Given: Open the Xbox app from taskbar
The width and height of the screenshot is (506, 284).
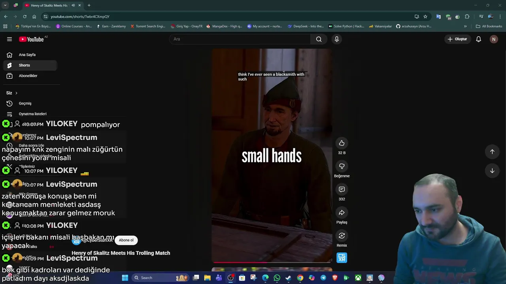Looking at the screenshot, I should click(358, 278).
